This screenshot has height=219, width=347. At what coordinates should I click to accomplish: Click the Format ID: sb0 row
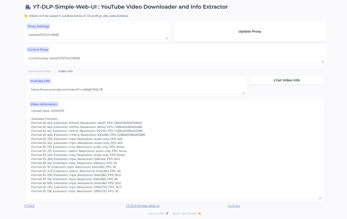click(88, 135)
